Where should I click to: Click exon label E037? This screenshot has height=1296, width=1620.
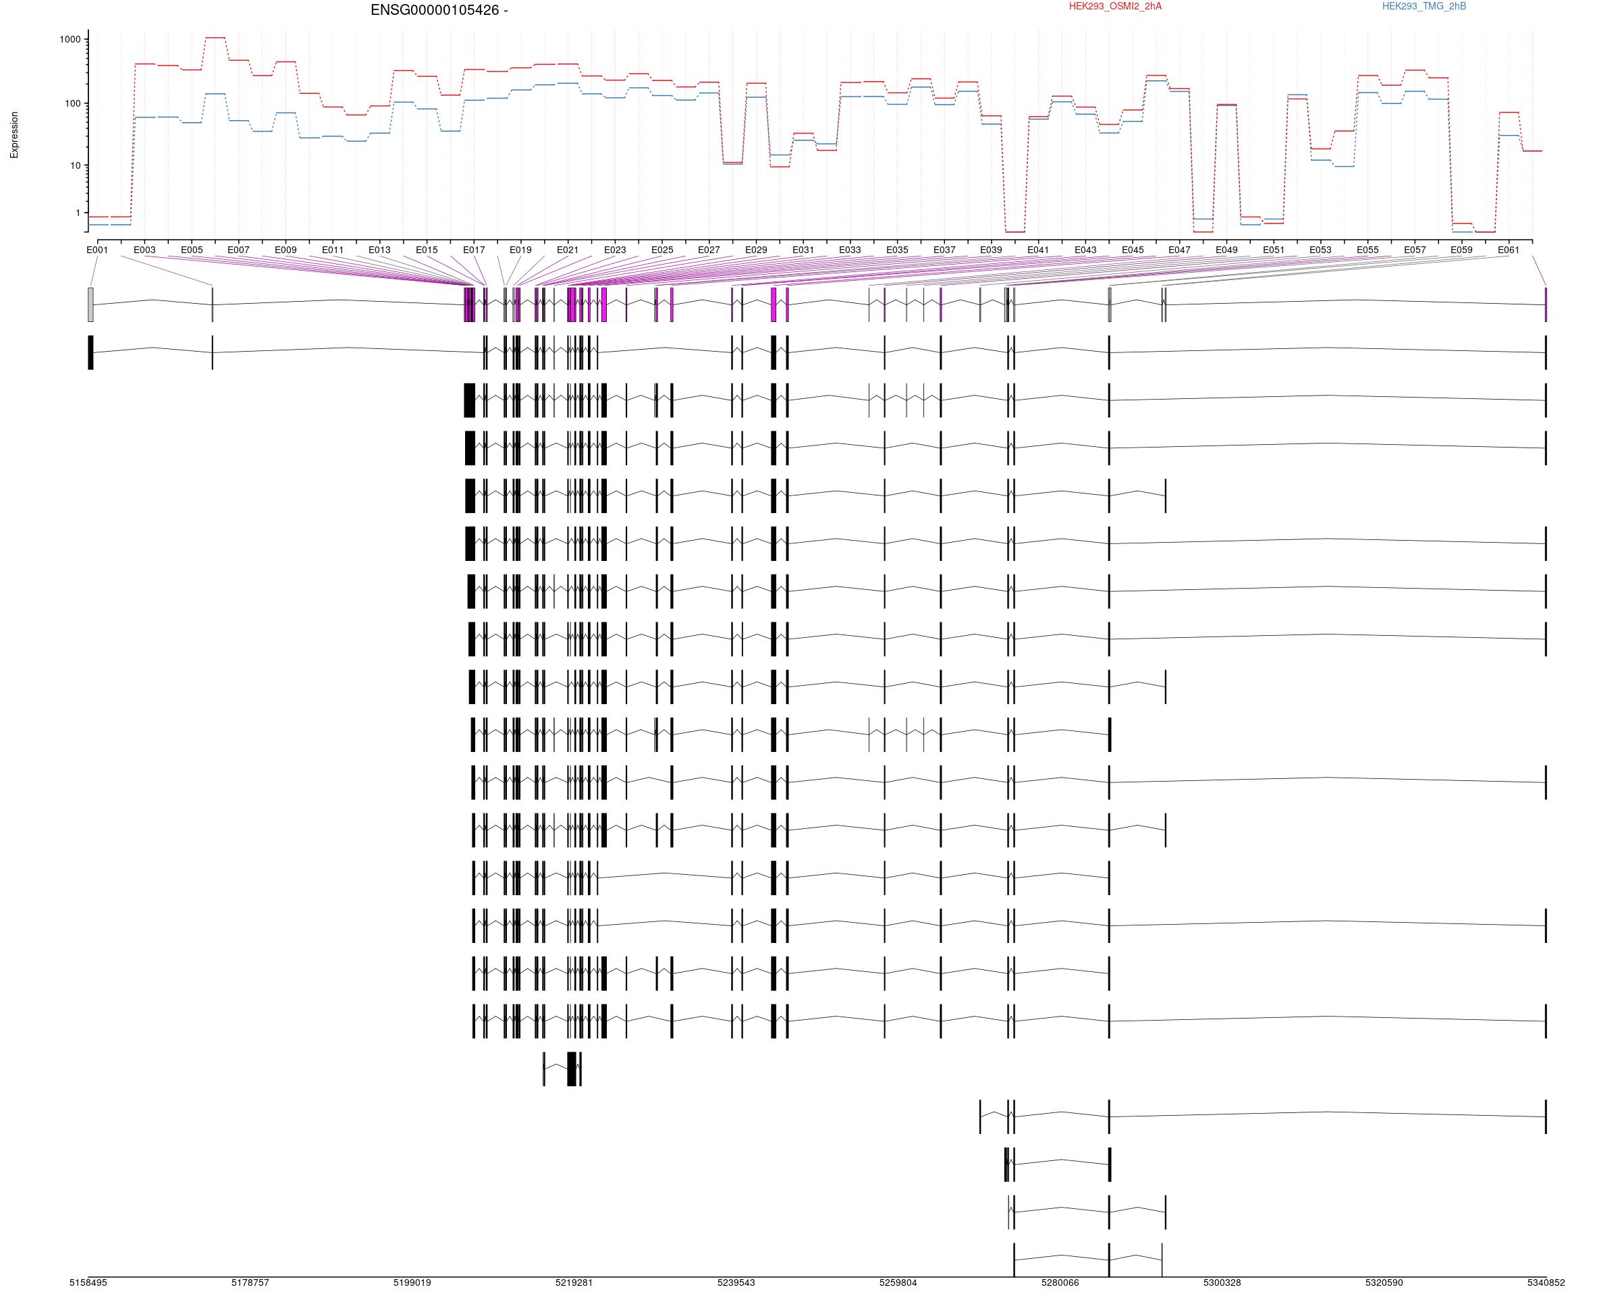(944, 250)
